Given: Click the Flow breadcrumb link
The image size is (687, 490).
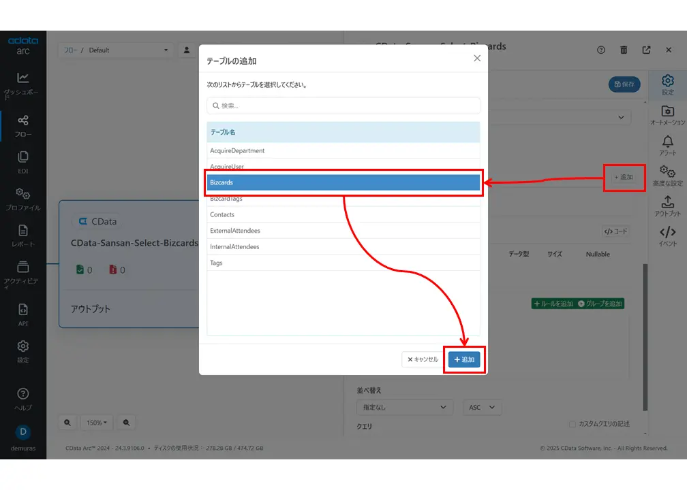Looking at the screenshot, I should tap(70, 50).
